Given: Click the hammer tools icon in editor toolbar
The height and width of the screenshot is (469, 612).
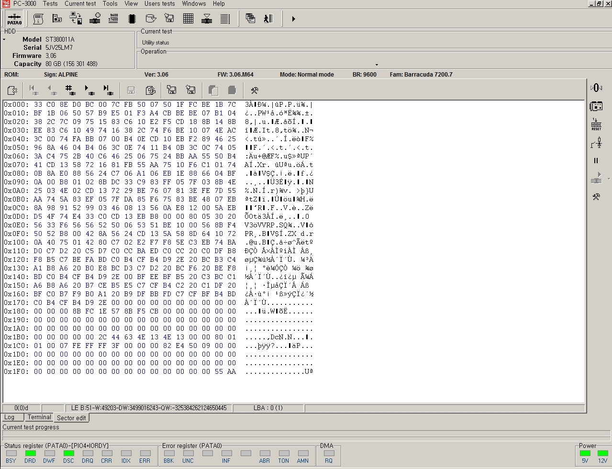Looking at the screenshot, I should click(255, 90).
